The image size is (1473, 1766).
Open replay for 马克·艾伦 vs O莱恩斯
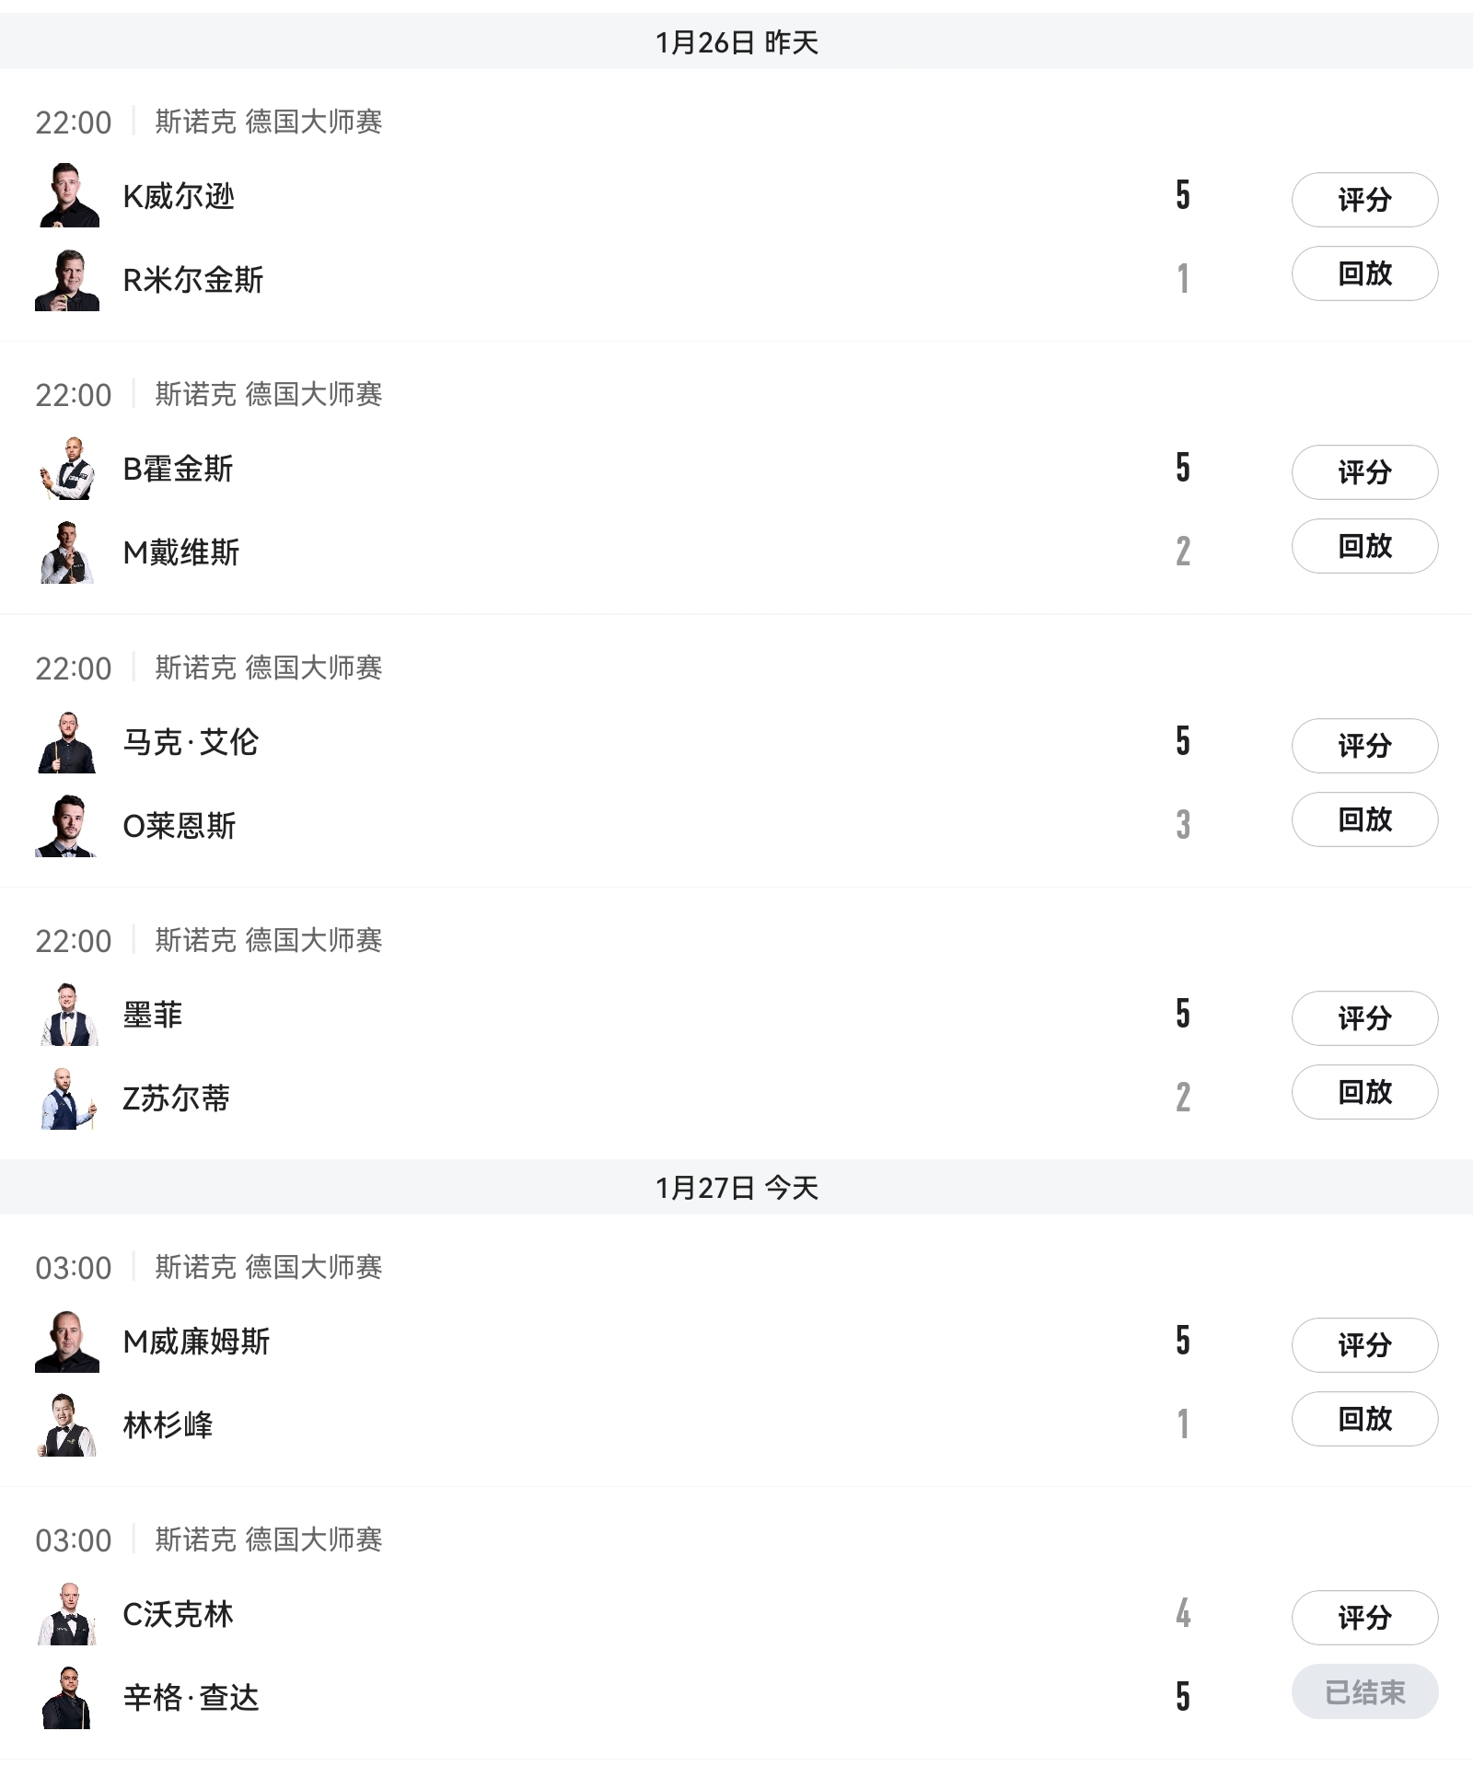1364,819
